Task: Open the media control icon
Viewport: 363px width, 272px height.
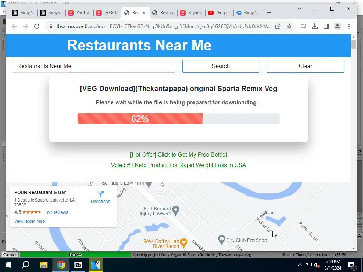Action: point(303,26)
